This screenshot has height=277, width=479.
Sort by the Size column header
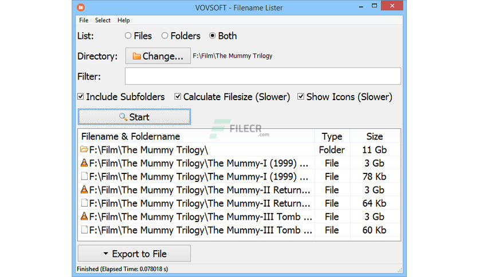(x=375, y=136)
